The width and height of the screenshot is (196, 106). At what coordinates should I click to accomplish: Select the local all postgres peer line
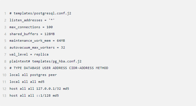coord(33,75)
